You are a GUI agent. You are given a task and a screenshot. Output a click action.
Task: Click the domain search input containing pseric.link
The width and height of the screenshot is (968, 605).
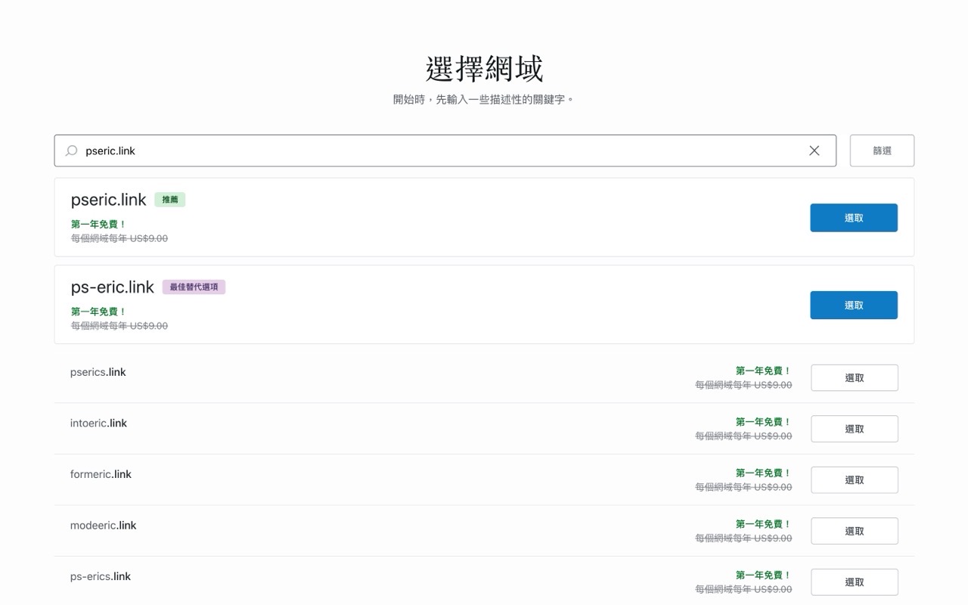tap(445, 150)
